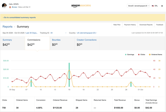
Task: Open the Tracking ID dropdown
Action: pyautogui.click(x=58, y=33)
